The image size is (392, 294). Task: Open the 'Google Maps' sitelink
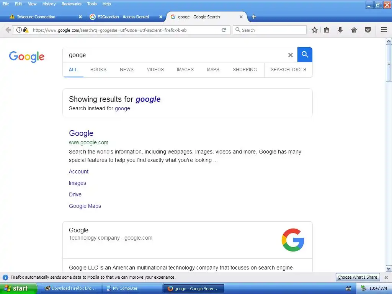(85, 206)
